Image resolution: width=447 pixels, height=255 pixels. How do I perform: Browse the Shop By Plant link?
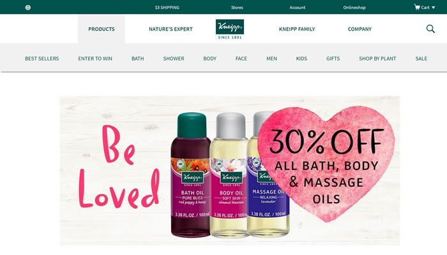377,59
